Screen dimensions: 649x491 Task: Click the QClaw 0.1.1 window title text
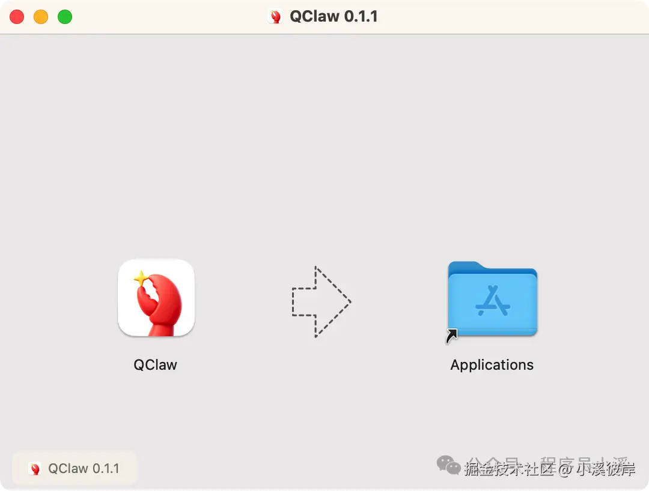[x=334, y=17]
